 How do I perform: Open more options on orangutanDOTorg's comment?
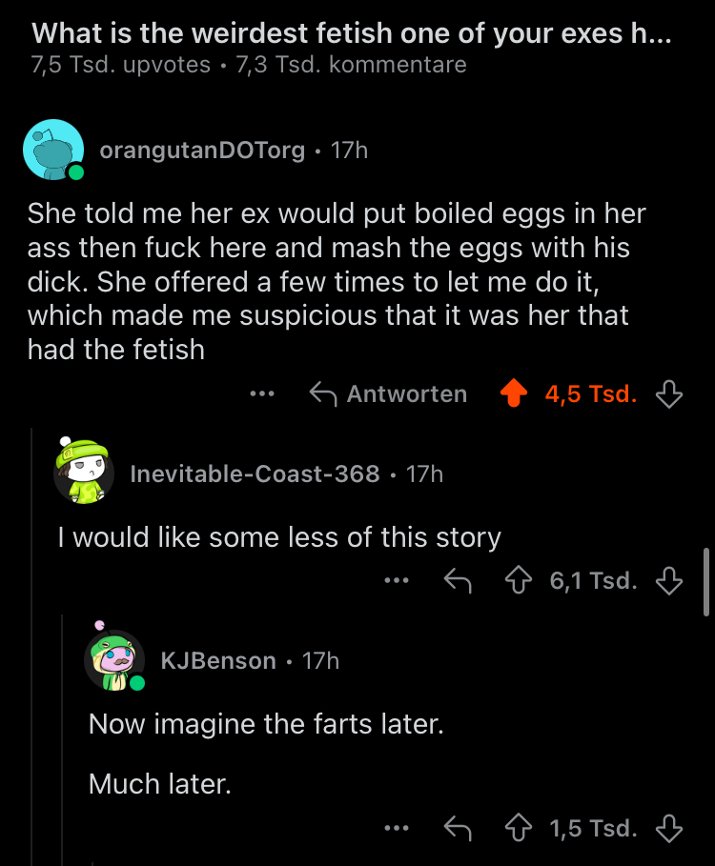(x=262, y=393)
